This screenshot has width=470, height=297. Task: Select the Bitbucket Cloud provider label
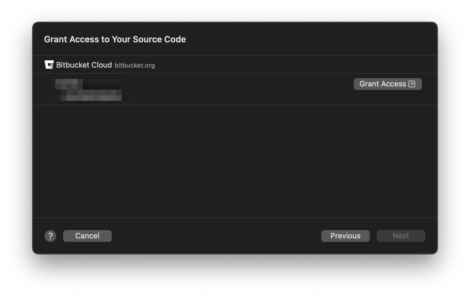coord(84,65)
